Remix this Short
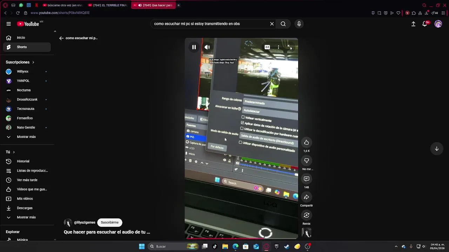Image resolution: width=449 pixels, height=252 pixels. (x=307, y=215)
